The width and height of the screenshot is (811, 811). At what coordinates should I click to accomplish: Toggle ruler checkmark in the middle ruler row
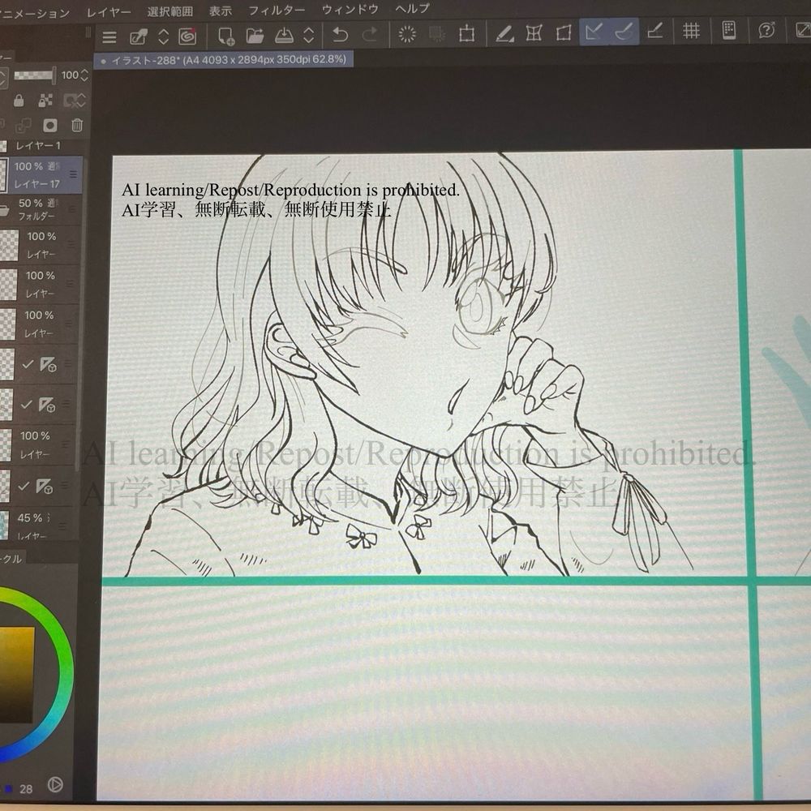pyautogui.click(x=27, y=404)
